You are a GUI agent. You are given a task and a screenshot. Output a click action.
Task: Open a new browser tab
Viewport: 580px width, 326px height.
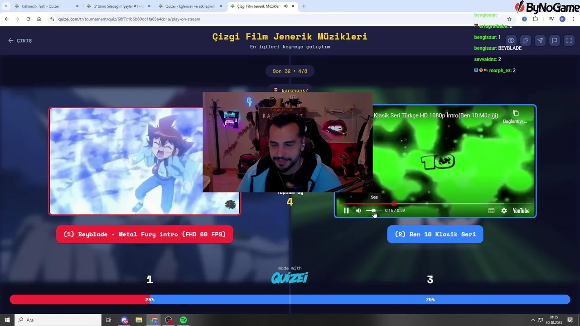[304, 6]
